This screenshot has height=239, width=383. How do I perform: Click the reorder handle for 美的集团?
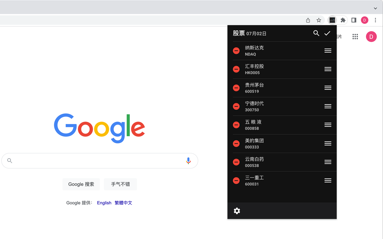(328, 143)
